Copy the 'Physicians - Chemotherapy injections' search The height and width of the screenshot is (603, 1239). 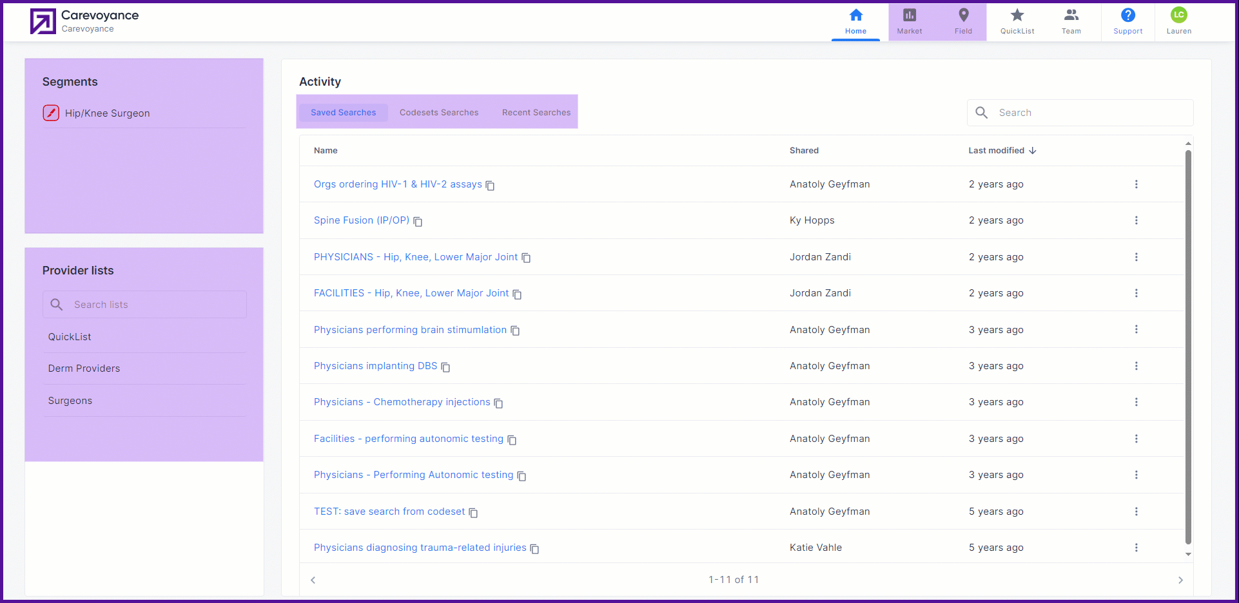coord(498,403)
